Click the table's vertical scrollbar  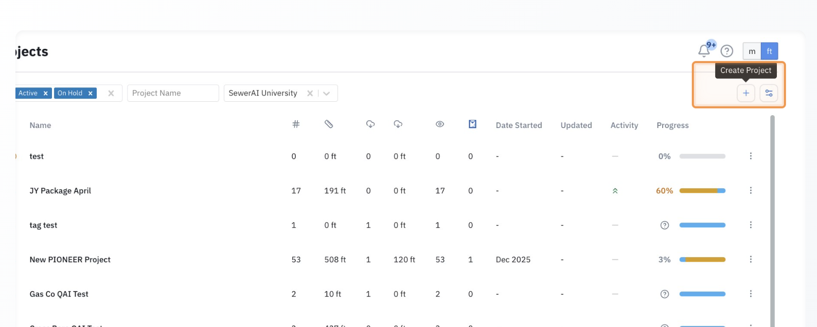tap(772, 221)
